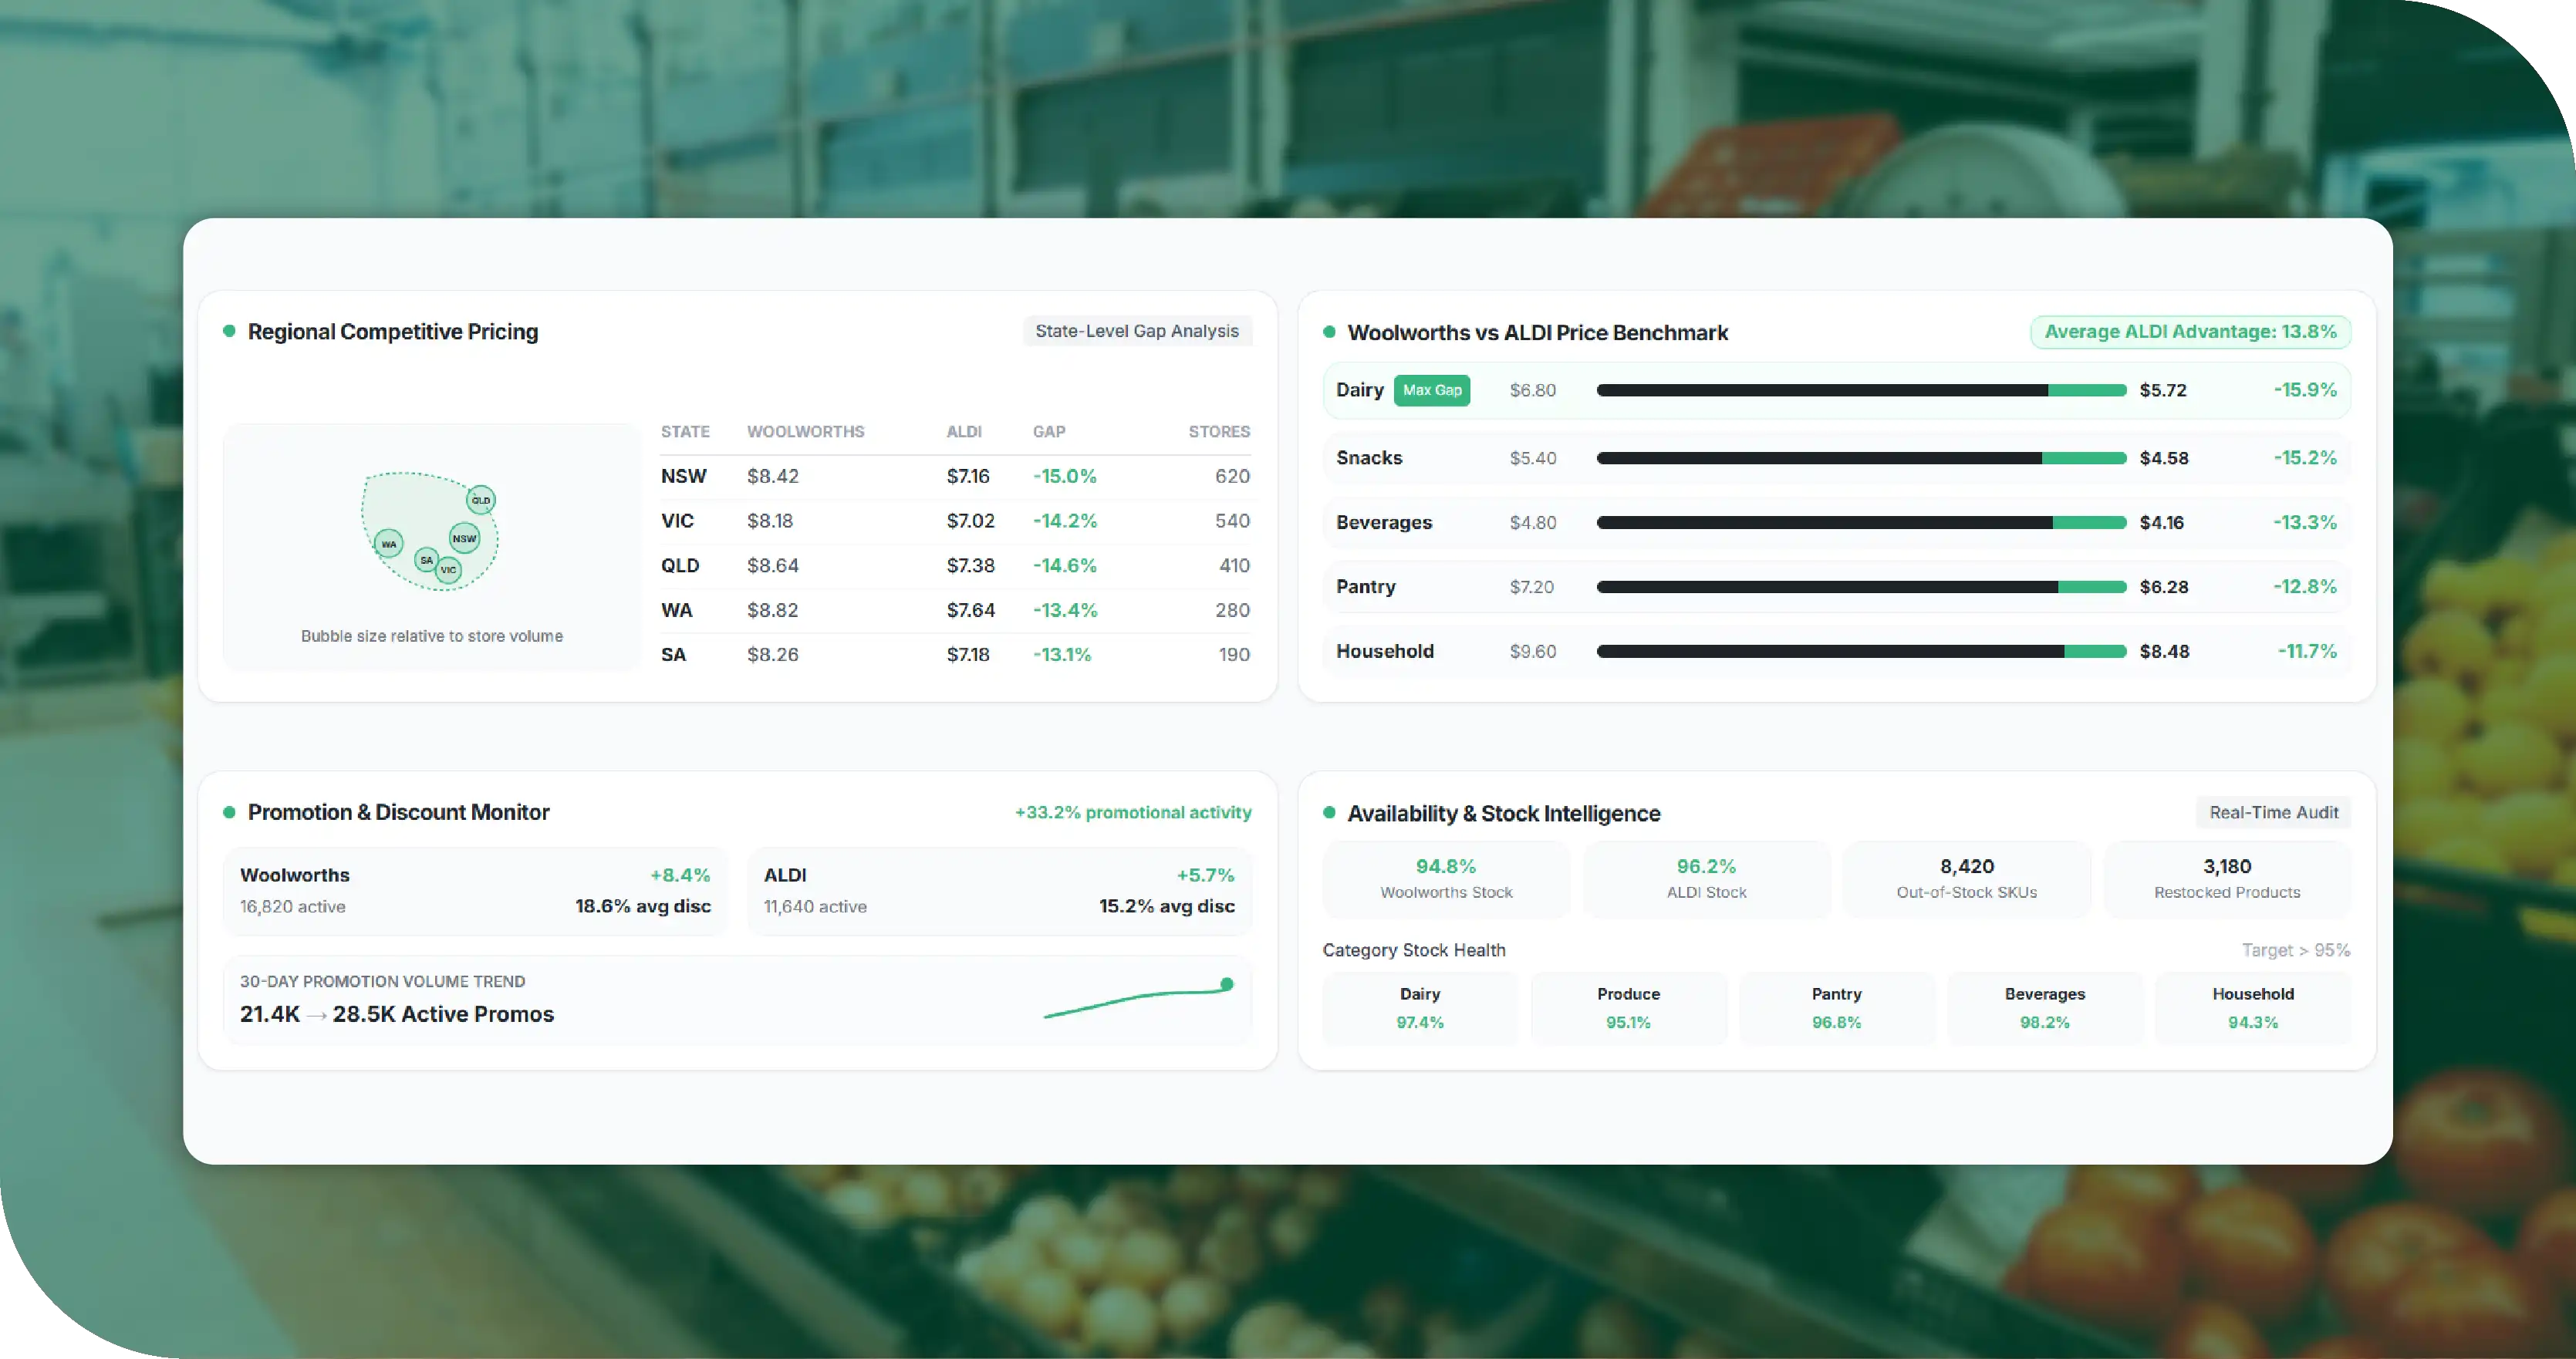
Task: Click the -15.0% gap value for NSW
Action: (x=1065, y=476)
